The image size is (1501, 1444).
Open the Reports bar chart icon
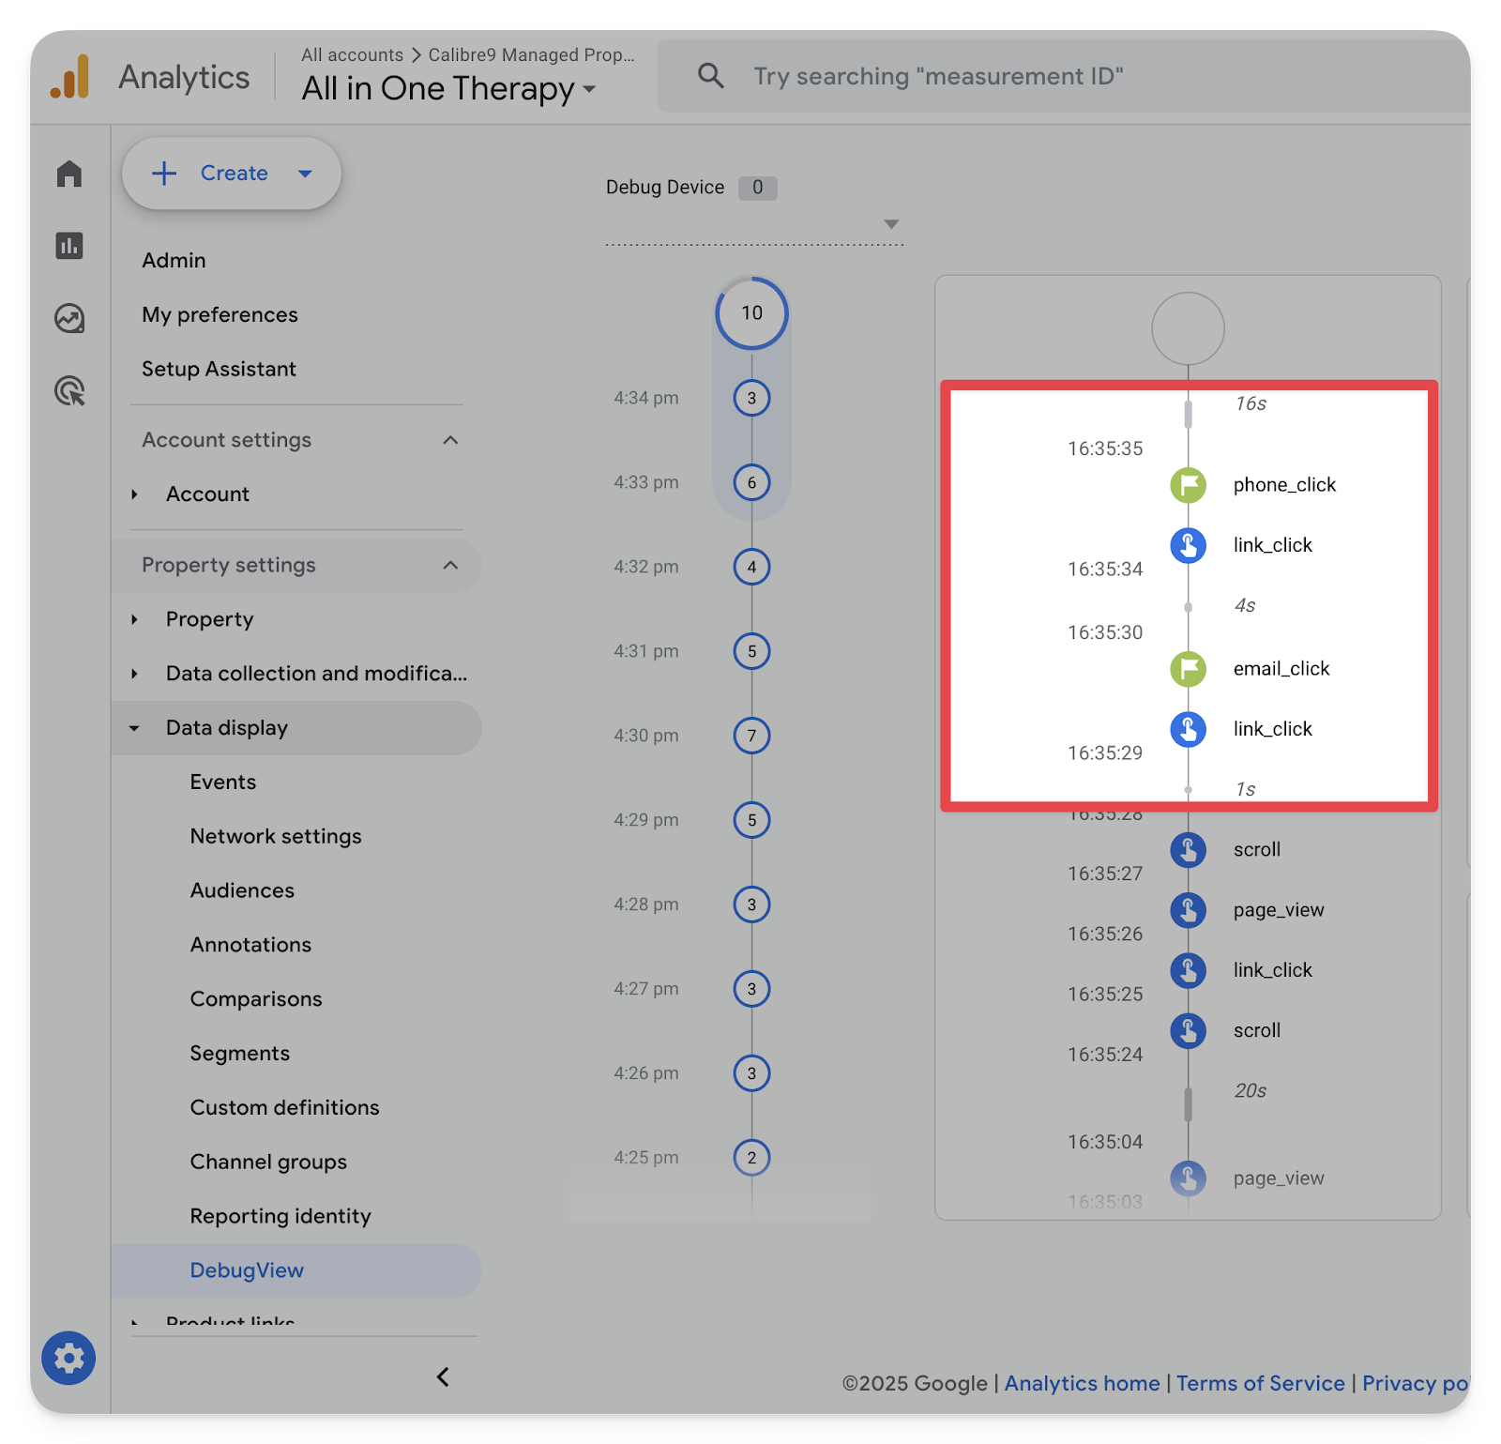(x=69, y=246)
